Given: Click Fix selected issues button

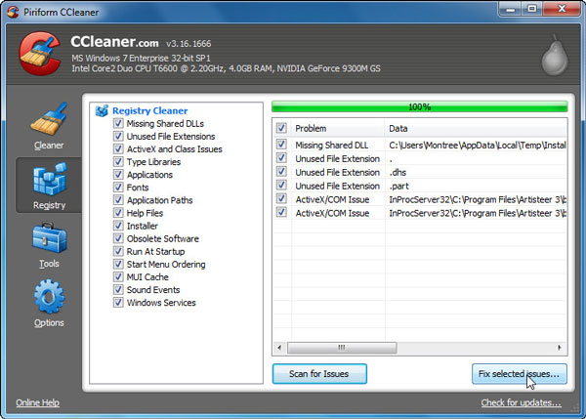Looking at the screenshot, I should point(520,374).
